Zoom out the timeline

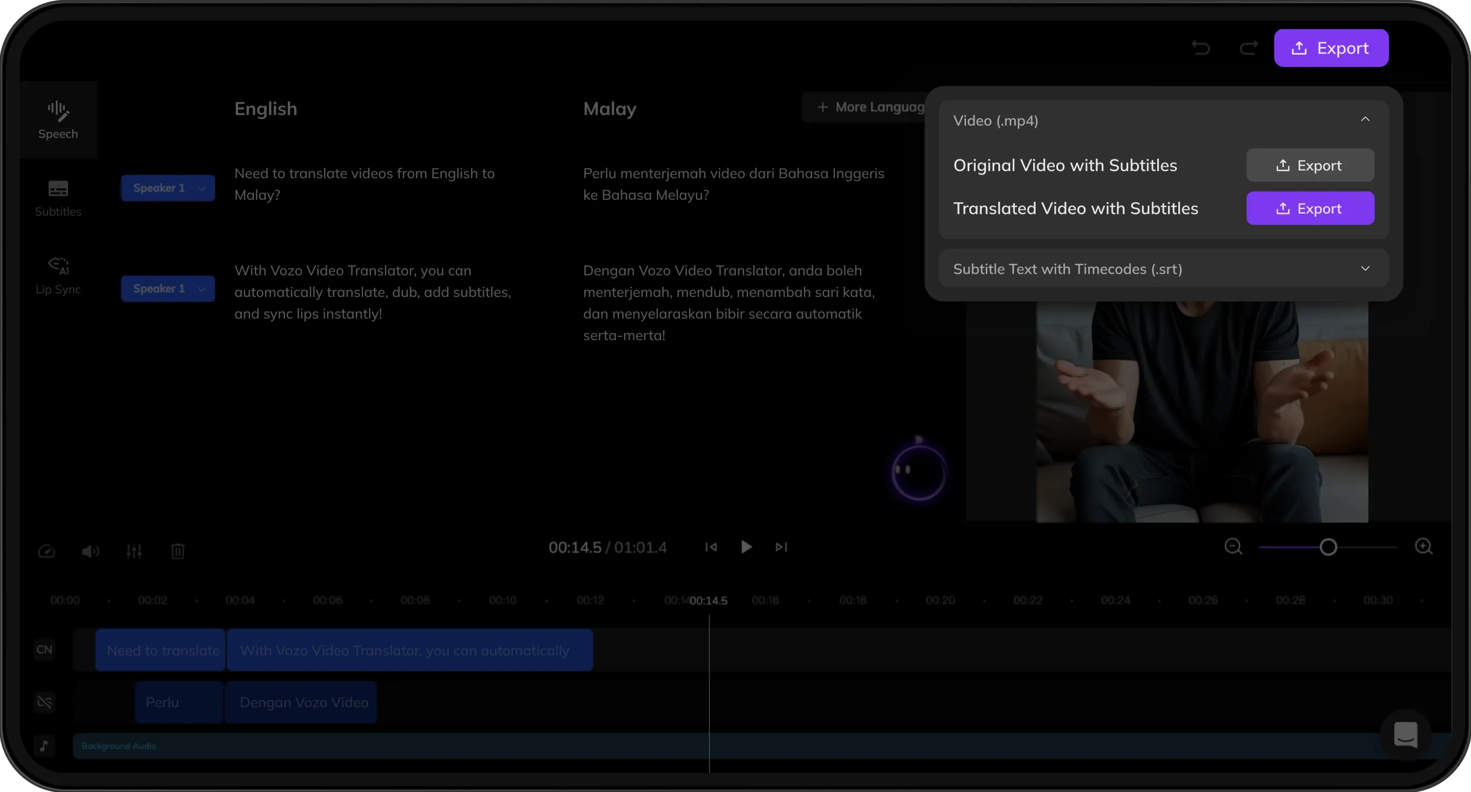coord(1233,546)
